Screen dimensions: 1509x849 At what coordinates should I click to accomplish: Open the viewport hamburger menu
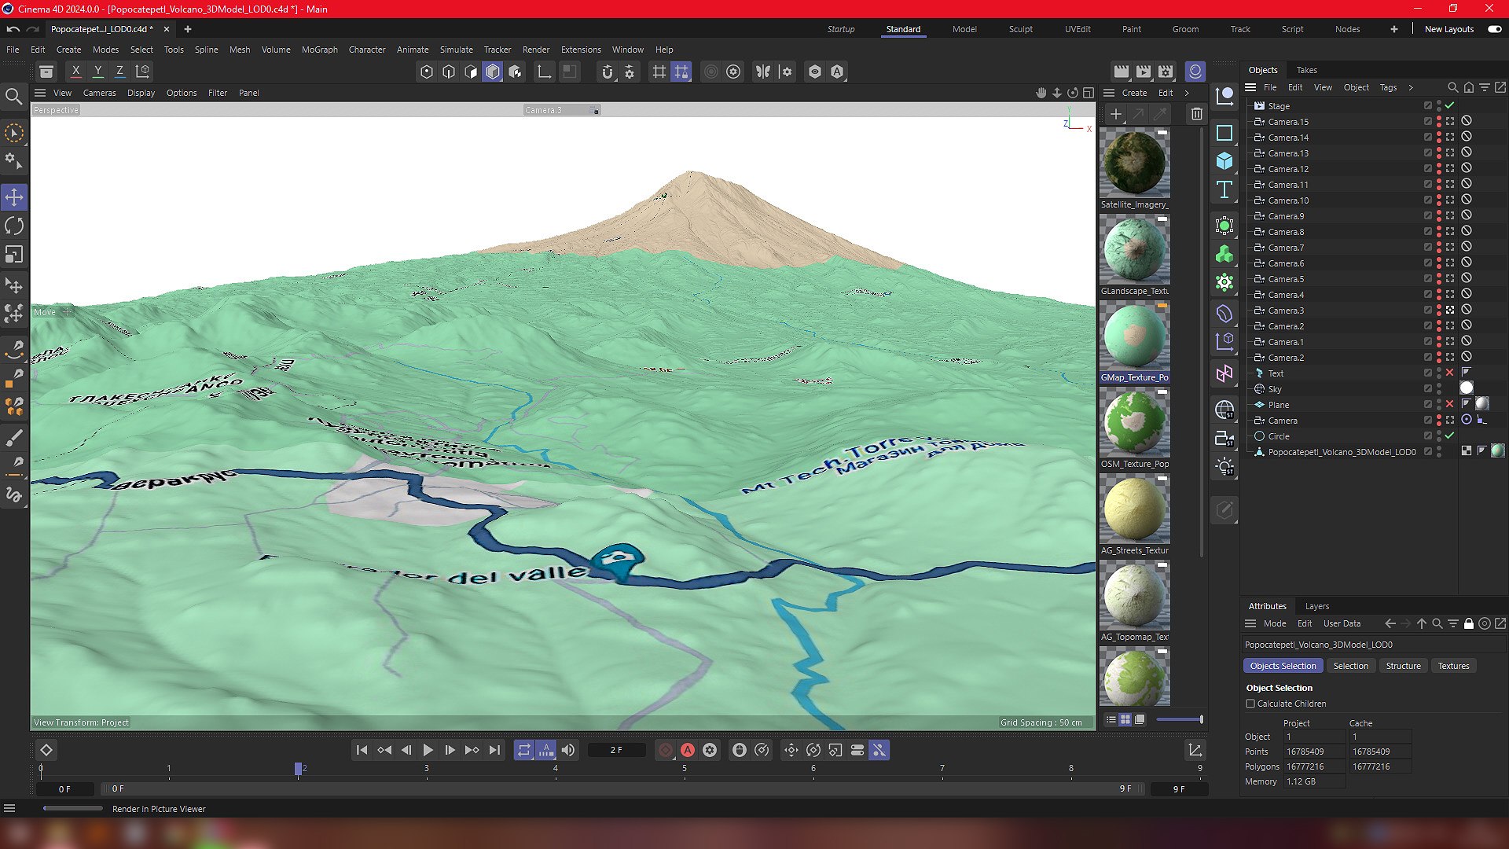pos(40,93)
